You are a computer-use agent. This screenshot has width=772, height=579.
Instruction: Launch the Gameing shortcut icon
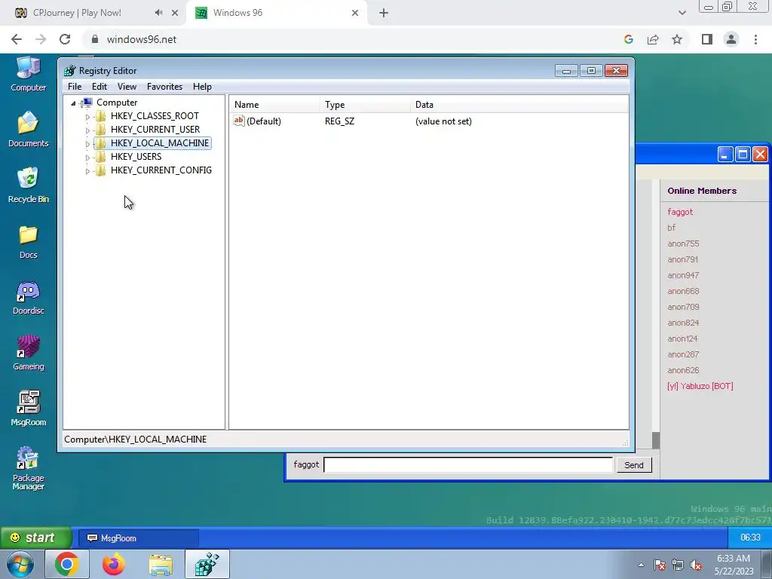[28, 353]
